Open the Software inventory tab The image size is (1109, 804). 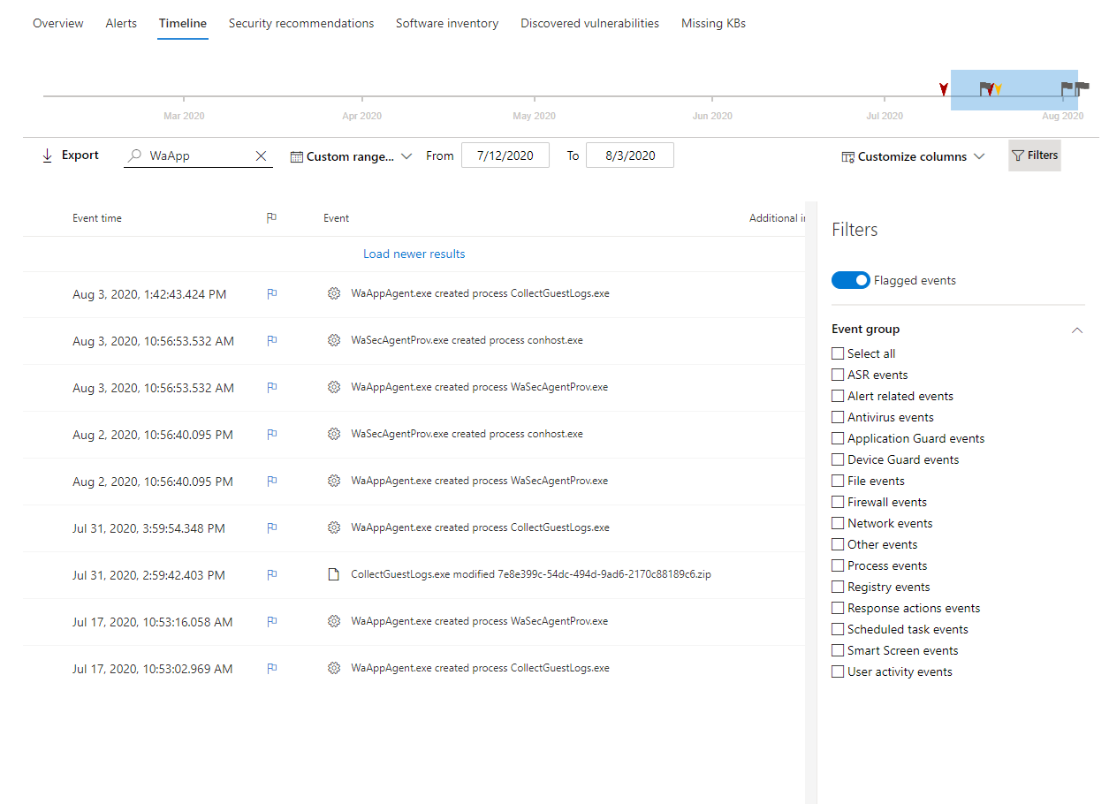point(447,23)
